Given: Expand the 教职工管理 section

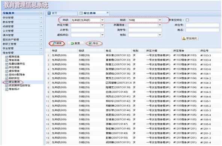Looking at the screenshot, I should pyautogui.click(x=41, y=44).
